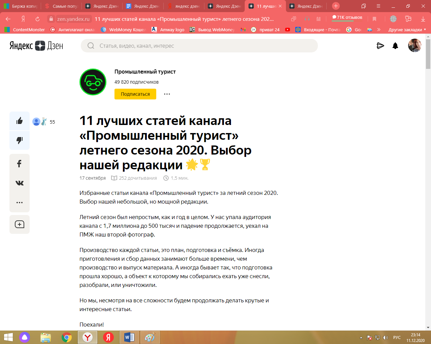
Task: Expand hidden bookmarks chevron
Action: (379, 30)
